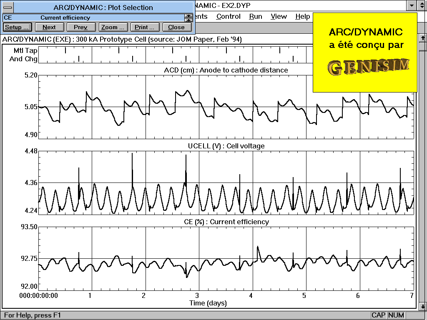Click the ACD Anode to cathode distance title
This screenshot has height=320, width=427.
[226, 70]
